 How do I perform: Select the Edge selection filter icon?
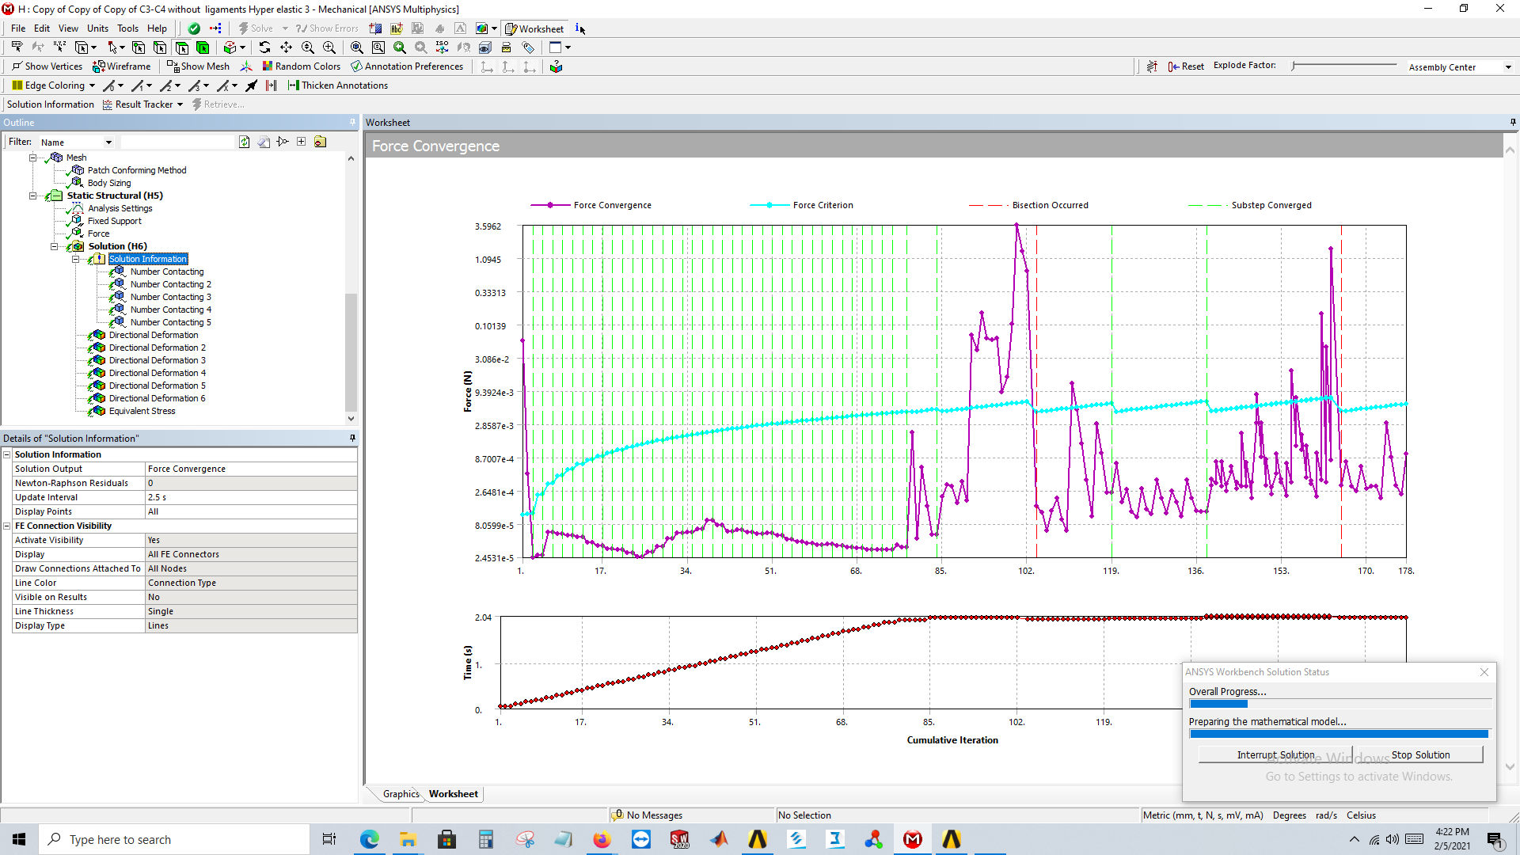point(160,47)
